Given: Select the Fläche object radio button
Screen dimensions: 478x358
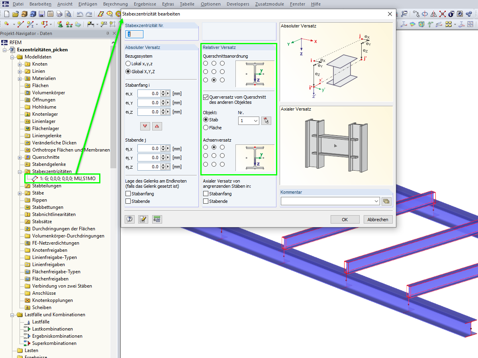Looking at the screenshot, I should coord(206,128).
